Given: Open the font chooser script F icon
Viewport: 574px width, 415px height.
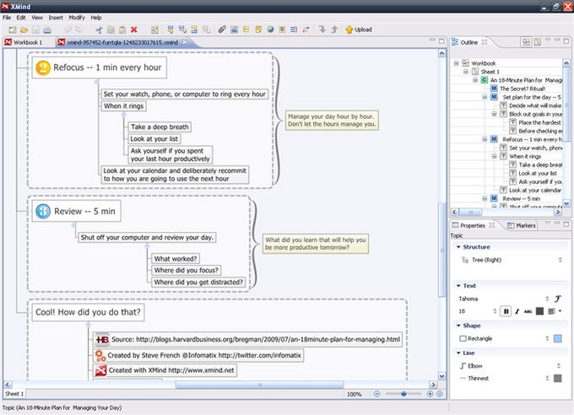Looking at the screenshot, I should pyautogui.click(x=557, y=299).
